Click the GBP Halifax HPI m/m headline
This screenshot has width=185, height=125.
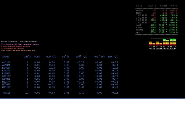tap(15, 47)
